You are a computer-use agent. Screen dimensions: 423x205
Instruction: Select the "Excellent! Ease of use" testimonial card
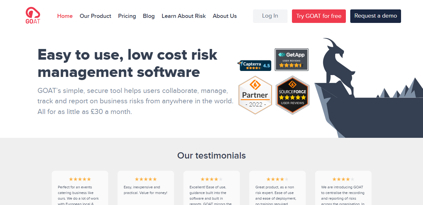(212, 188)
